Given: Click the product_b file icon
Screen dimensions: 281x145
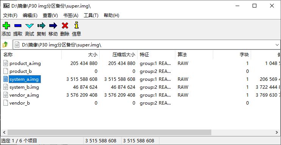Looking at the screenshot, I should pos(6,71).
